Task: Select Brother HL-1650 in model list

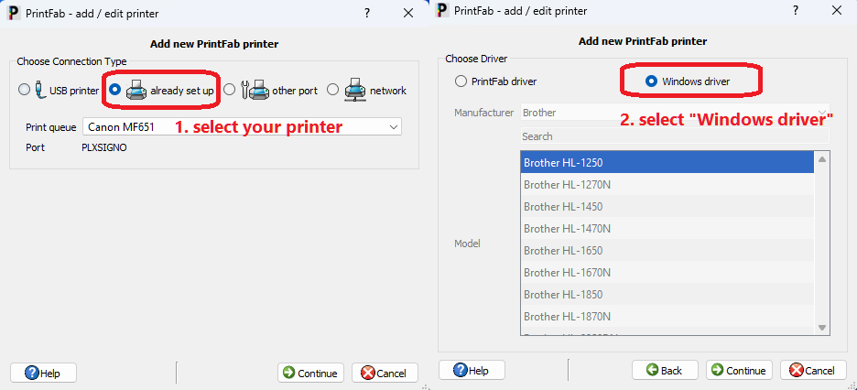Action: pyautogui.click(x=667, y=250)
